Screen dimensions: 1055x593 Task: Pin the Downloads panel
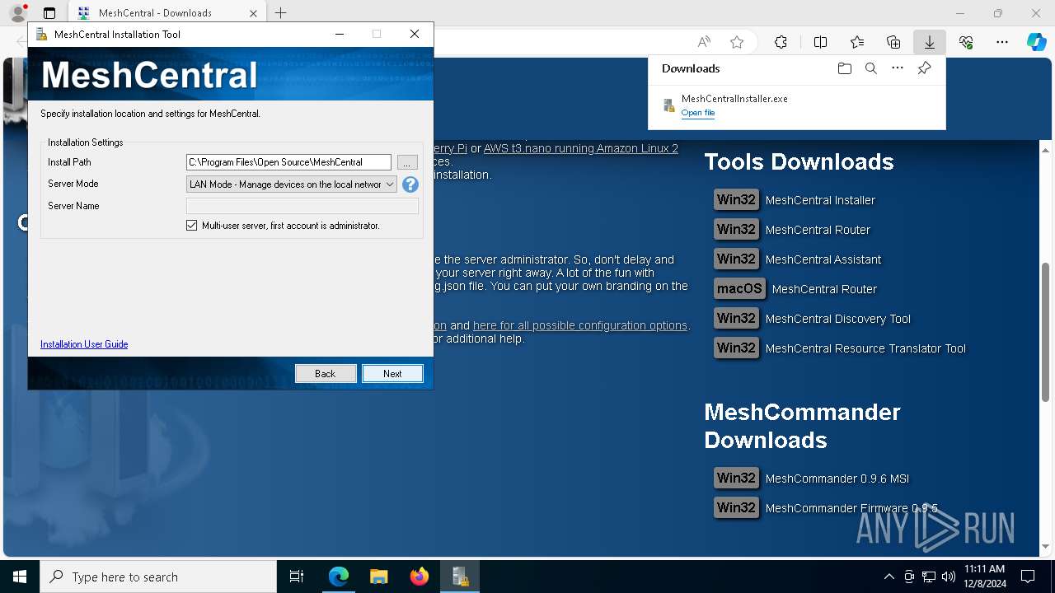pos(924,68)
